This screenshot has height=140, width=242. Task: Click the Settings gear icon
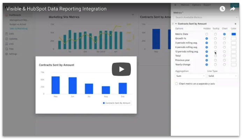point(7,54)
